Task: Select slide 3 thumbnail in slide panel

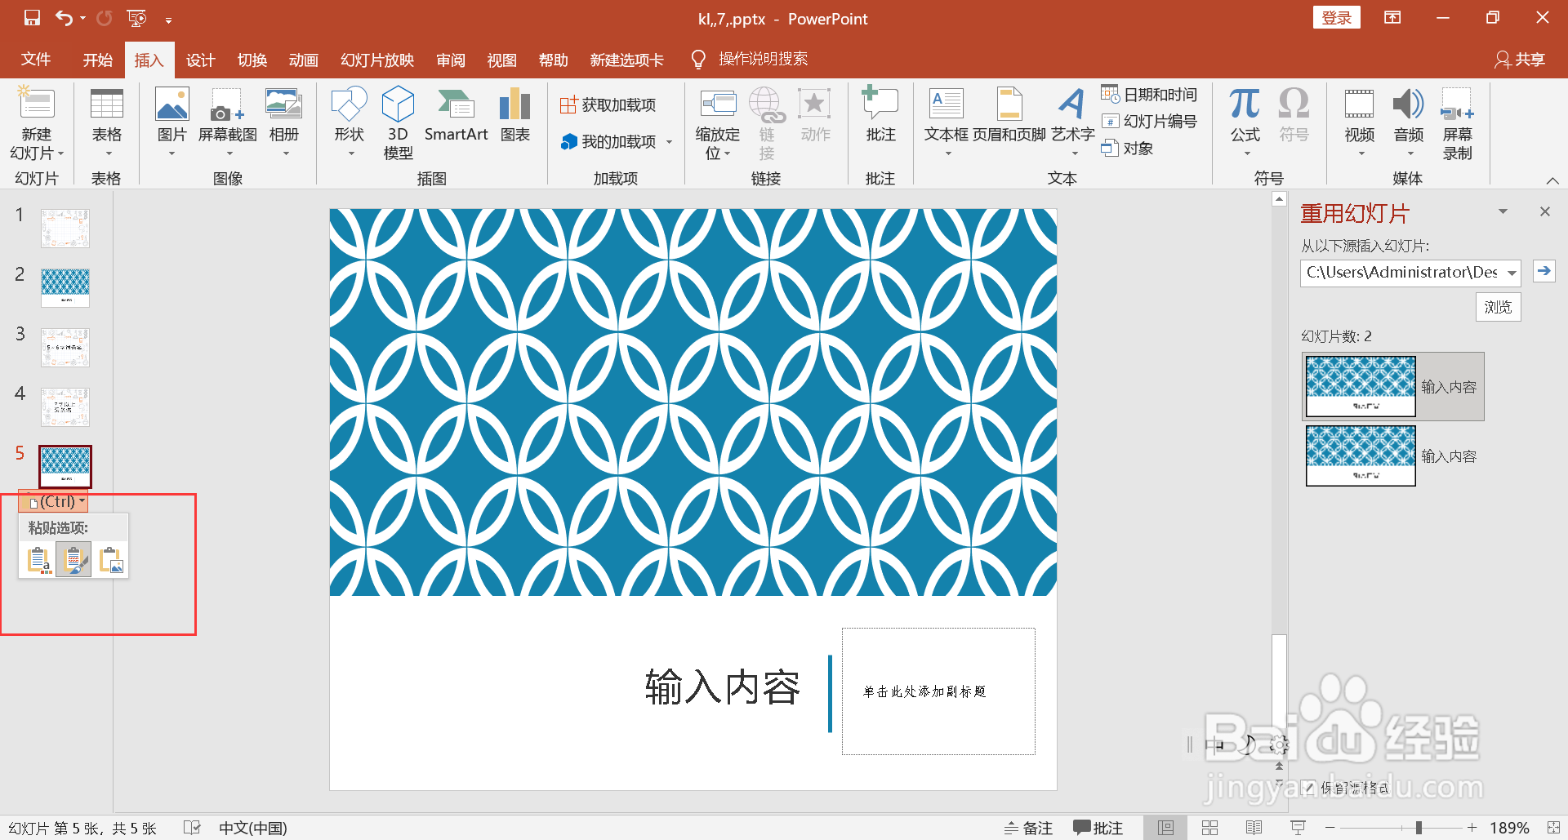Action: coord(65,347)
